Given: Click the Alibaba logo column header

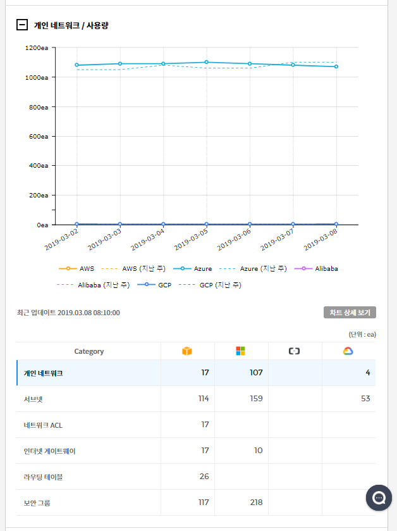Looking at the screenshot, I should pos(294,351).
